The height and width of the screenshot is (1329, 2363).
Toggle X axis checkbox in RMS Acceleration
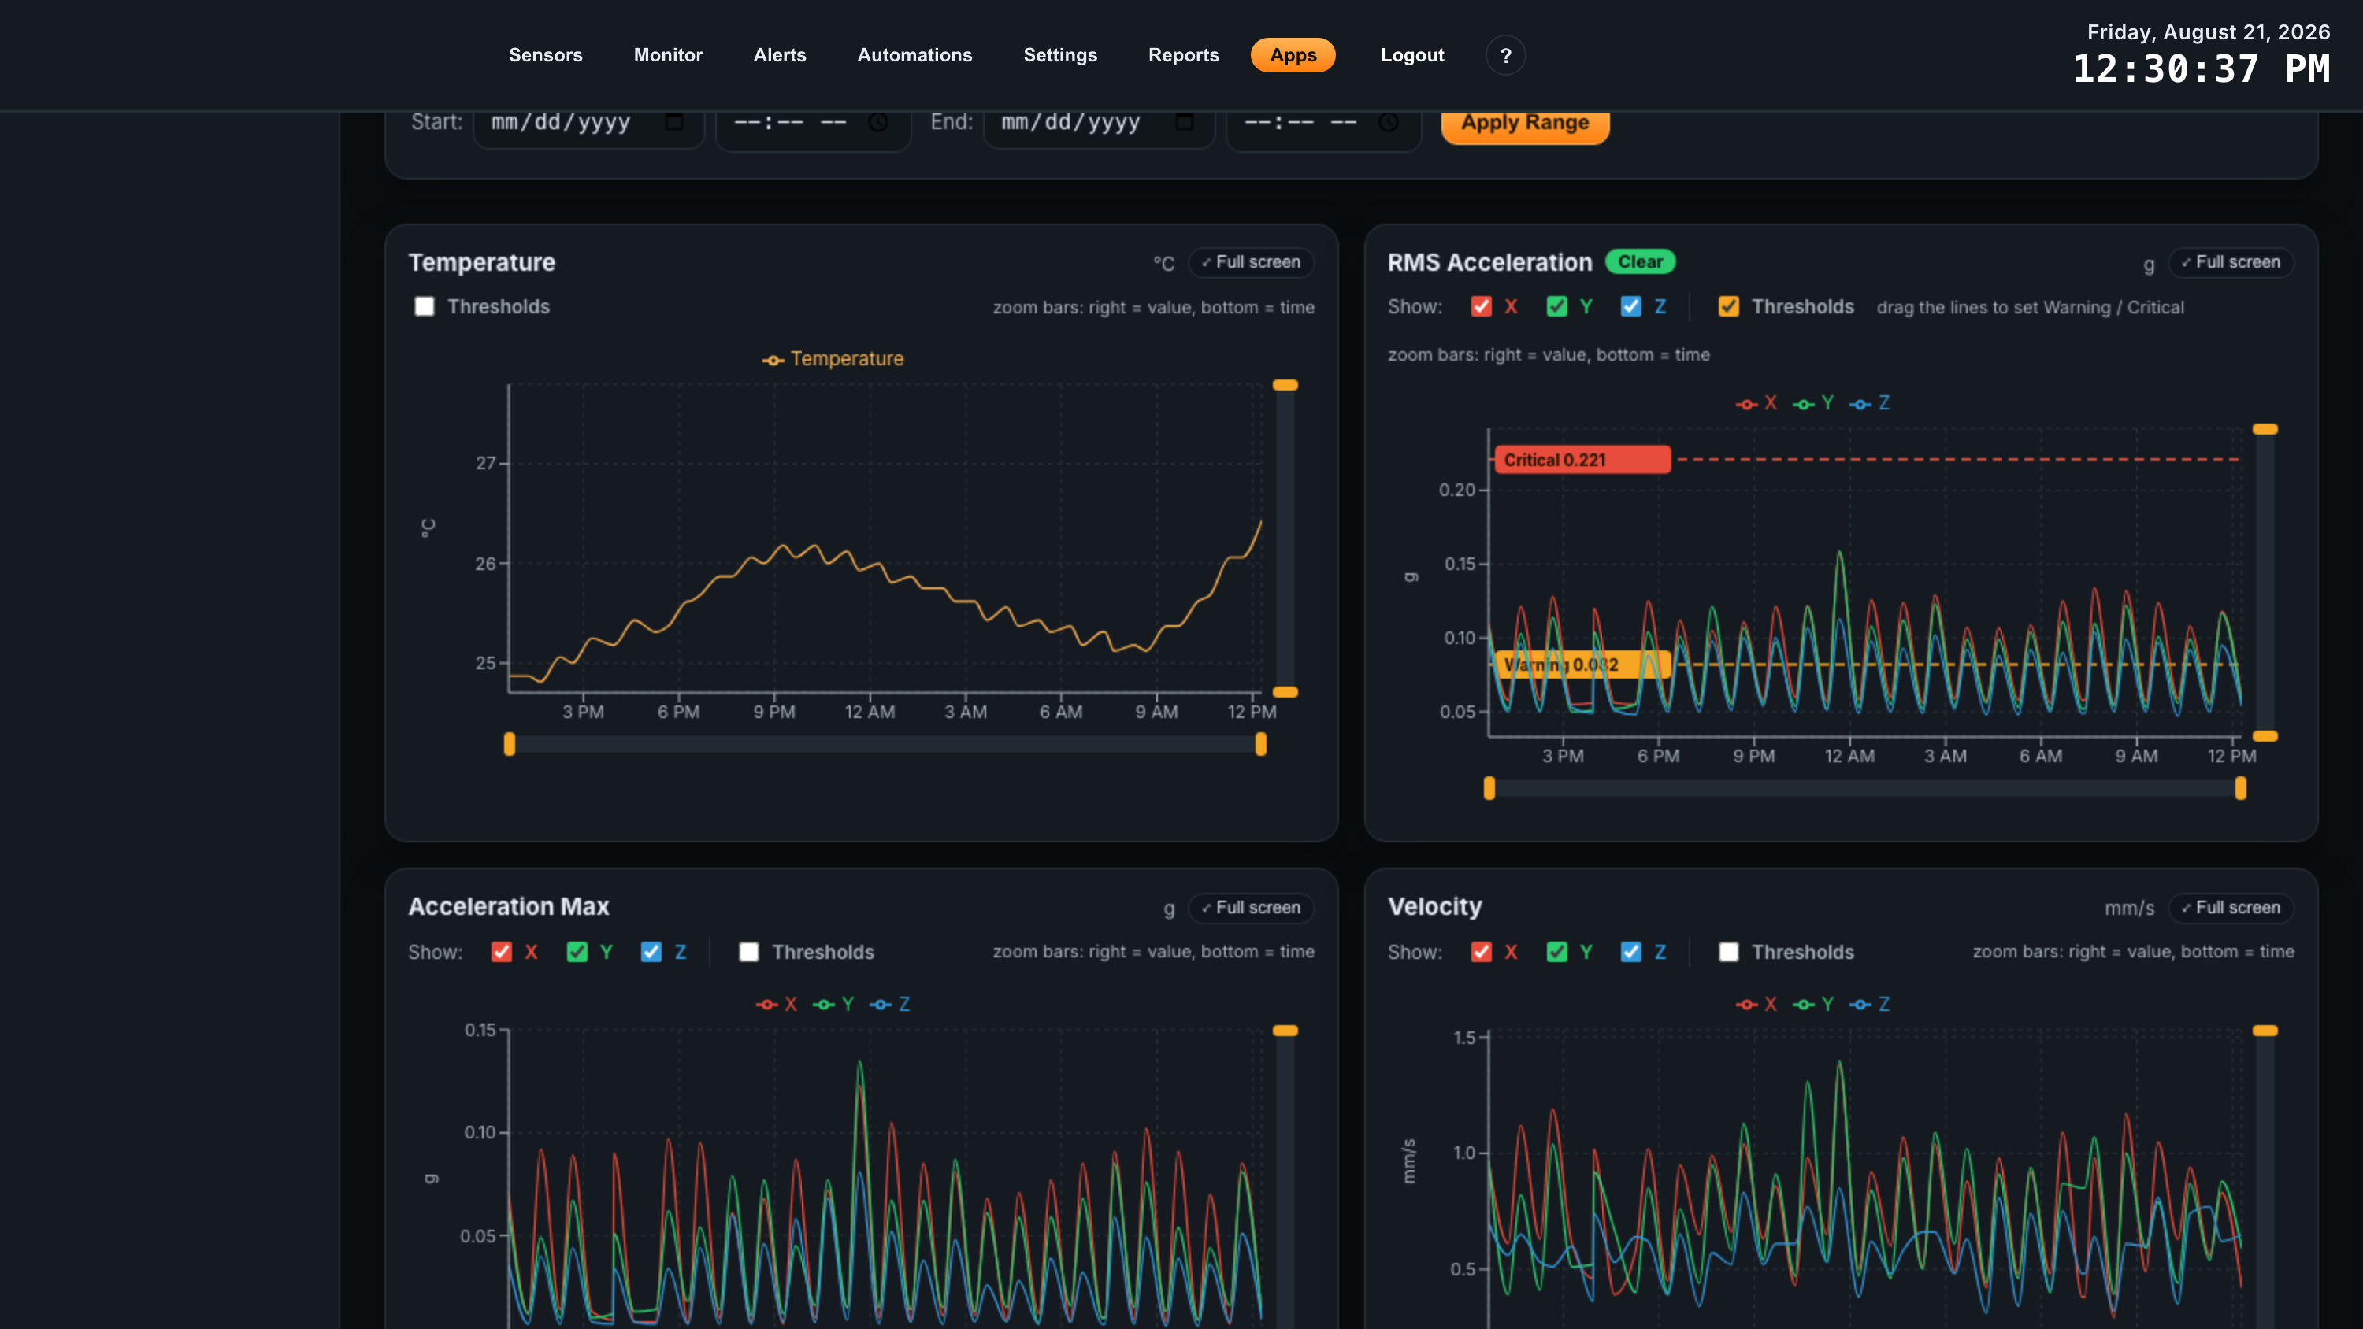1481,306
